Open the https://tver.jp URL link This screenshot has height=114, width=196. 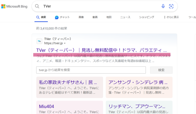[53, 43]
